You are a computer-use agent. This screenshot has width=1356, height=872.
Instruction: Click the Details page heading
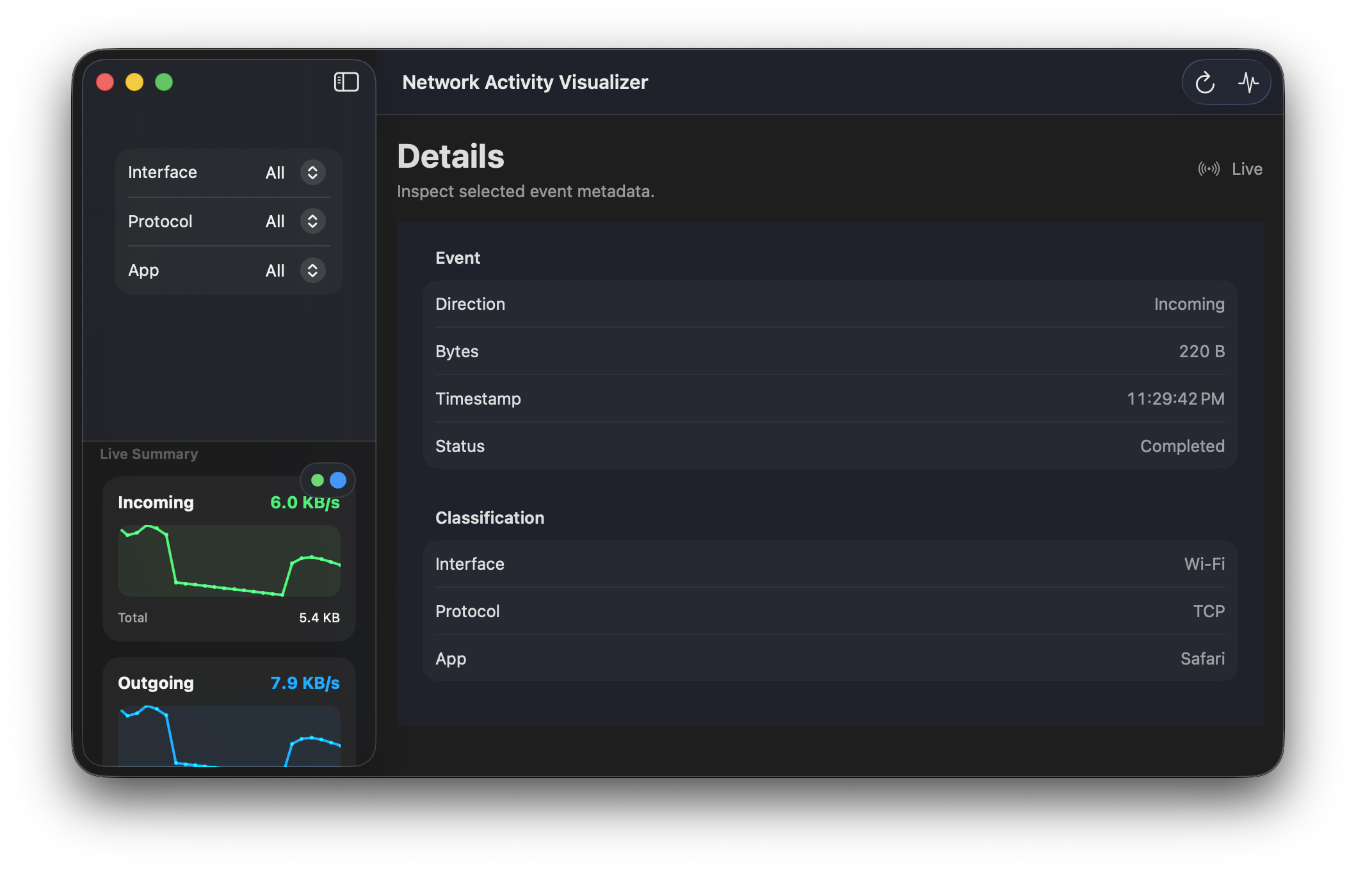coord(451,156)
